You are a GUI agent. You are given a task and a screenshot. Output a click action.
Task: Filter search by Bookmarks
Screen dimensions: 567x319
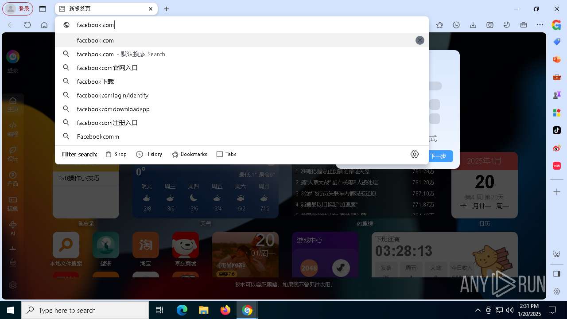(x=189, y=154)
